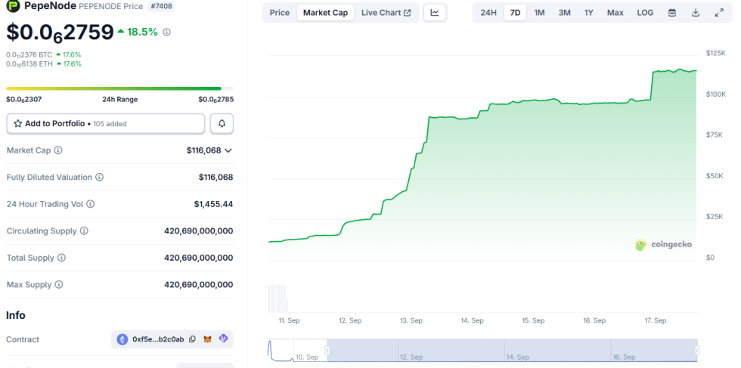Select the 1M time range

pyautogui.click(x=539, y=13)
